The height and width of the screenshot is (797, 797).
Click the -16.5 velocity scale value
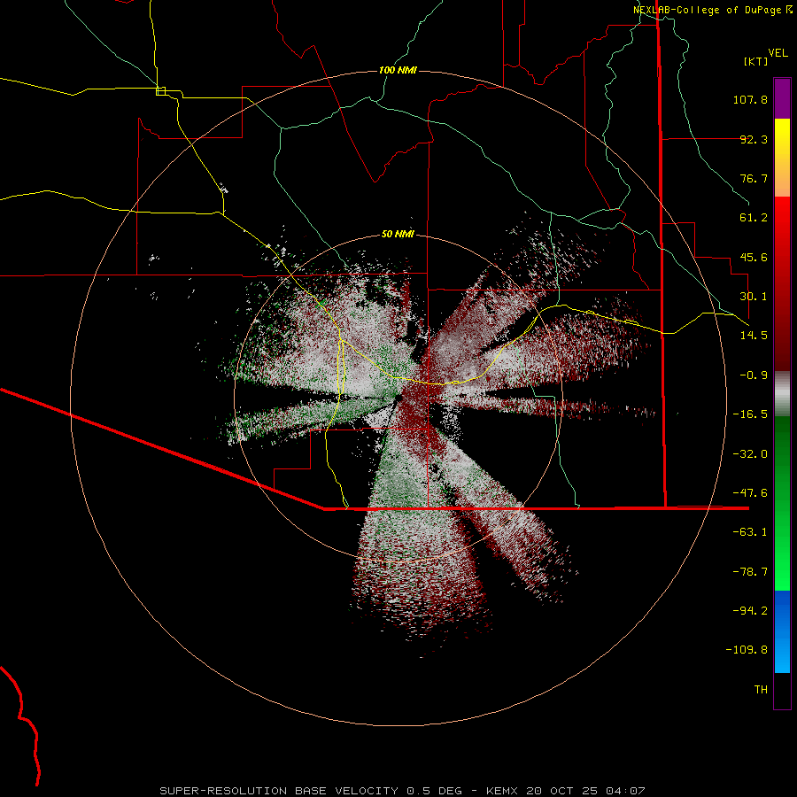point(750,414)
